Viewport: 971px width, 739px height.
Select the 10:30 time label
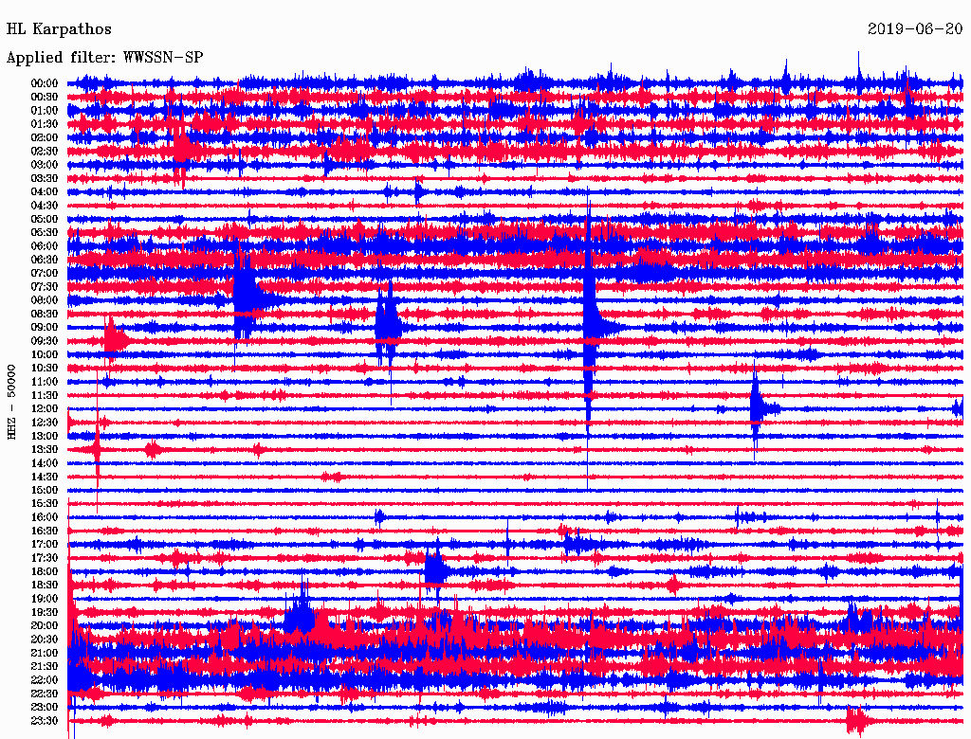point(45,369)
